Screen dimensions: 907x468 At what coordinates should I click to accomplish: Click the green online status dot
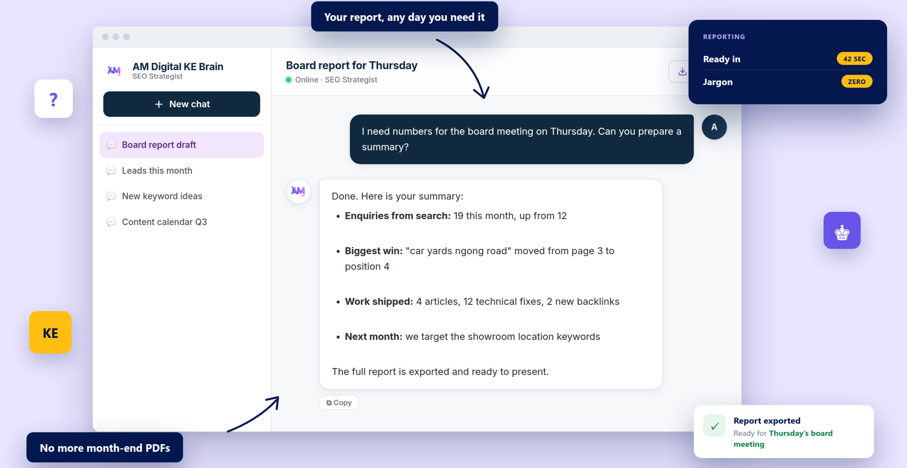(288, 80)
